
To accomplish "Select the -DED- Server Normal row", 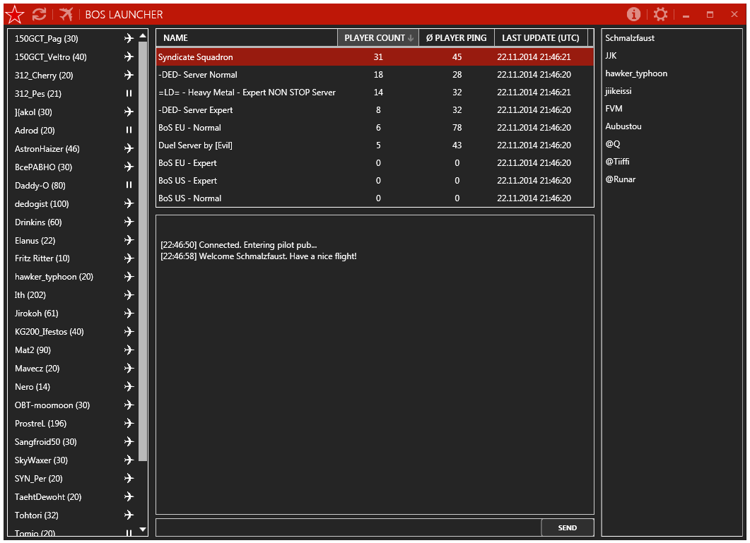I will [375, 75].
